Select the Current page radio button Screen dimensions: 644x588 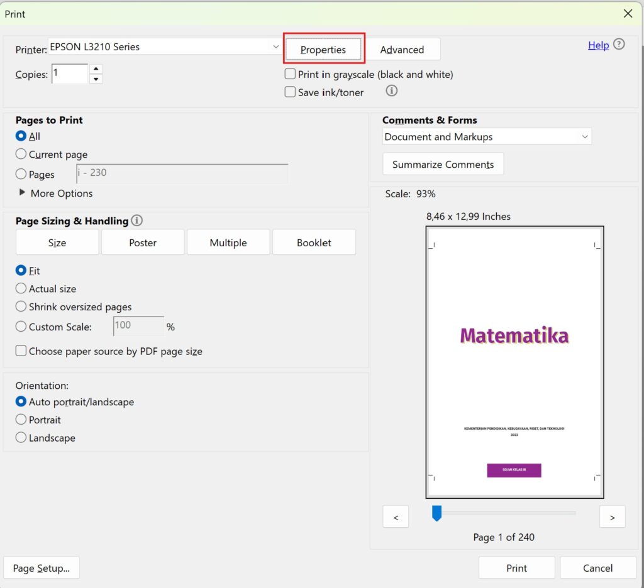pyautogui.click(x=21, y=154)
